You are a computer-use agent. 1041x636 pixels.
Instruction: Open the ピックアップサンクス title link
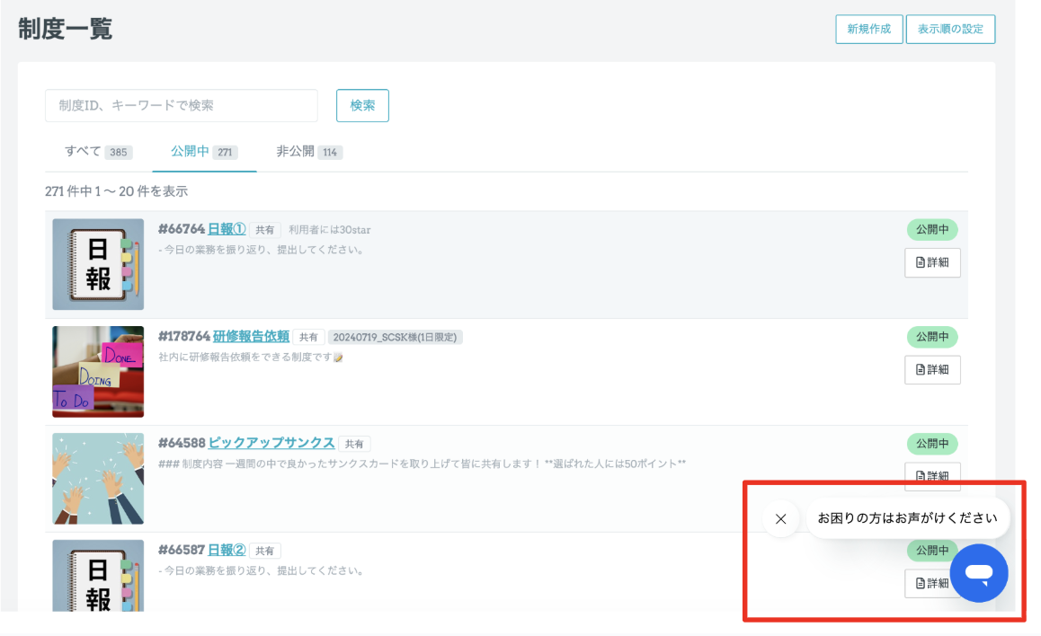(x=271, y=443)
